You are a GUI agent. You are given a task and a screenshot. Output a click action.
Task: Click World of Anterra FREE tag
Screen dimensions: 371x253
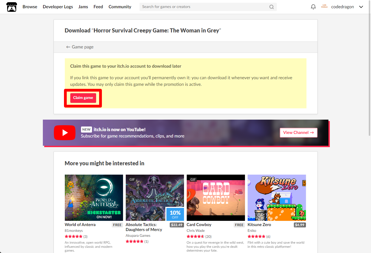point(117,225)
